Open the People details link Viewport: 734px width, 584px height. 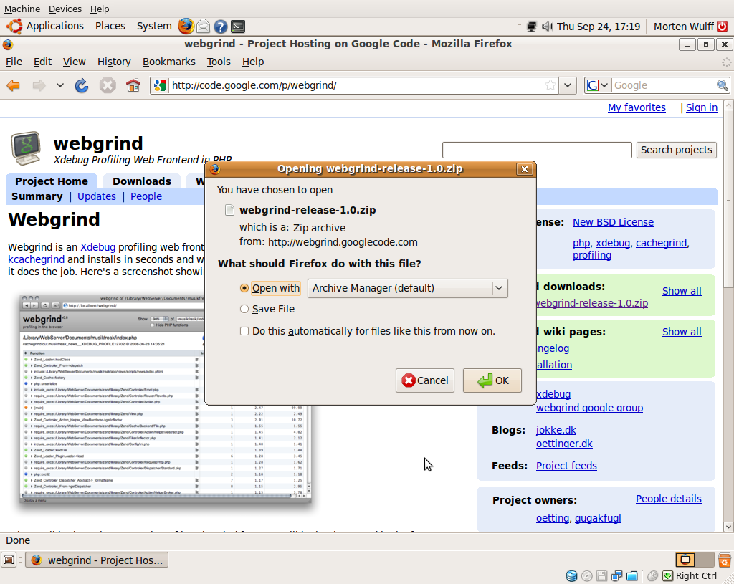point(668,499)
